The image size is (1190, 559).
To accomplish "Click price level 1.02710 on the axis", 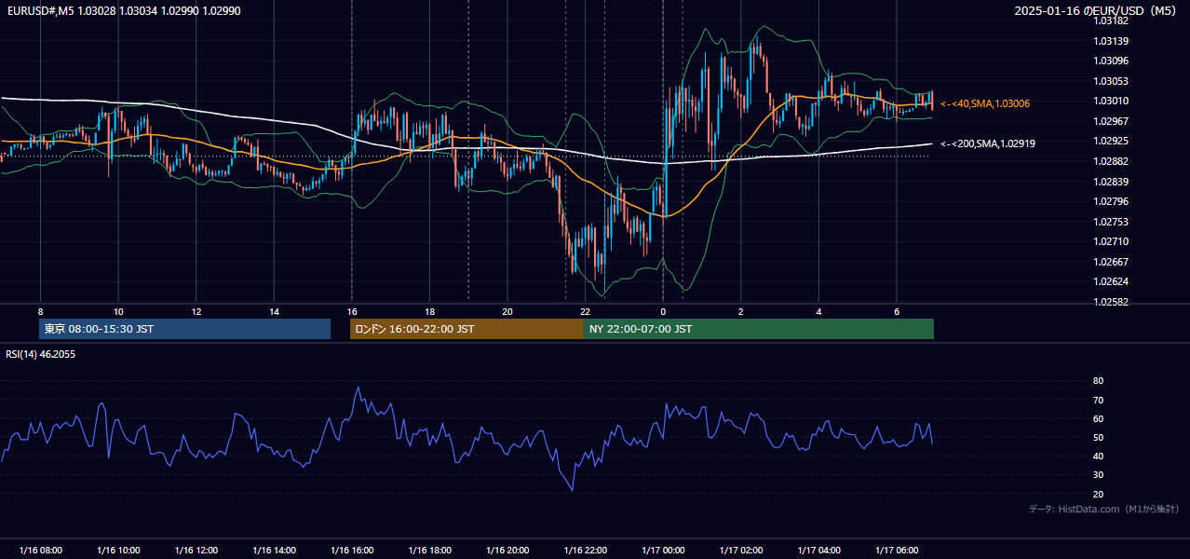I will (x=1111, y=241).
